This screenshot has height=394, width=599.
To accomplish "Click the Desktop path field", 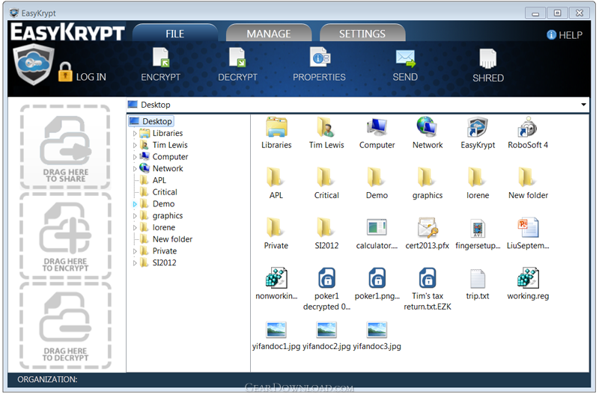I will (358, 105).
